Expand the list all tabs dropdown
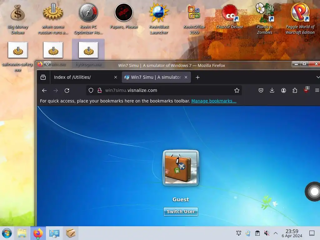 (x=318, y=77)
